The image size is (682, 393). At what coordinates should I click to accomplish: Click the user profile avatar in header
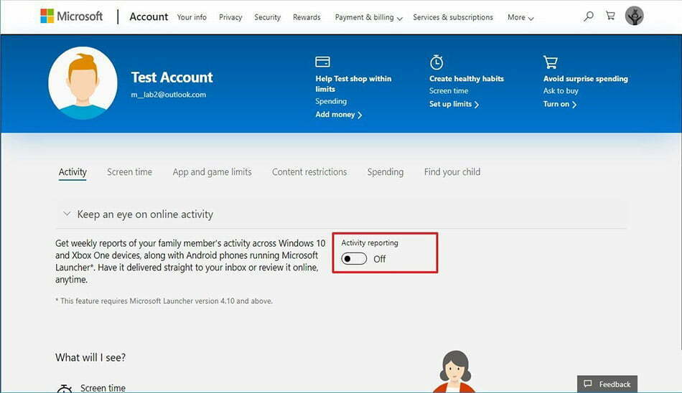pos(634,16)
